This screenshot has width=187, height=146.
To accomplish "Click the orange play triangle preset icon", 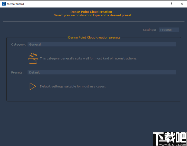I will click(33, 86).
